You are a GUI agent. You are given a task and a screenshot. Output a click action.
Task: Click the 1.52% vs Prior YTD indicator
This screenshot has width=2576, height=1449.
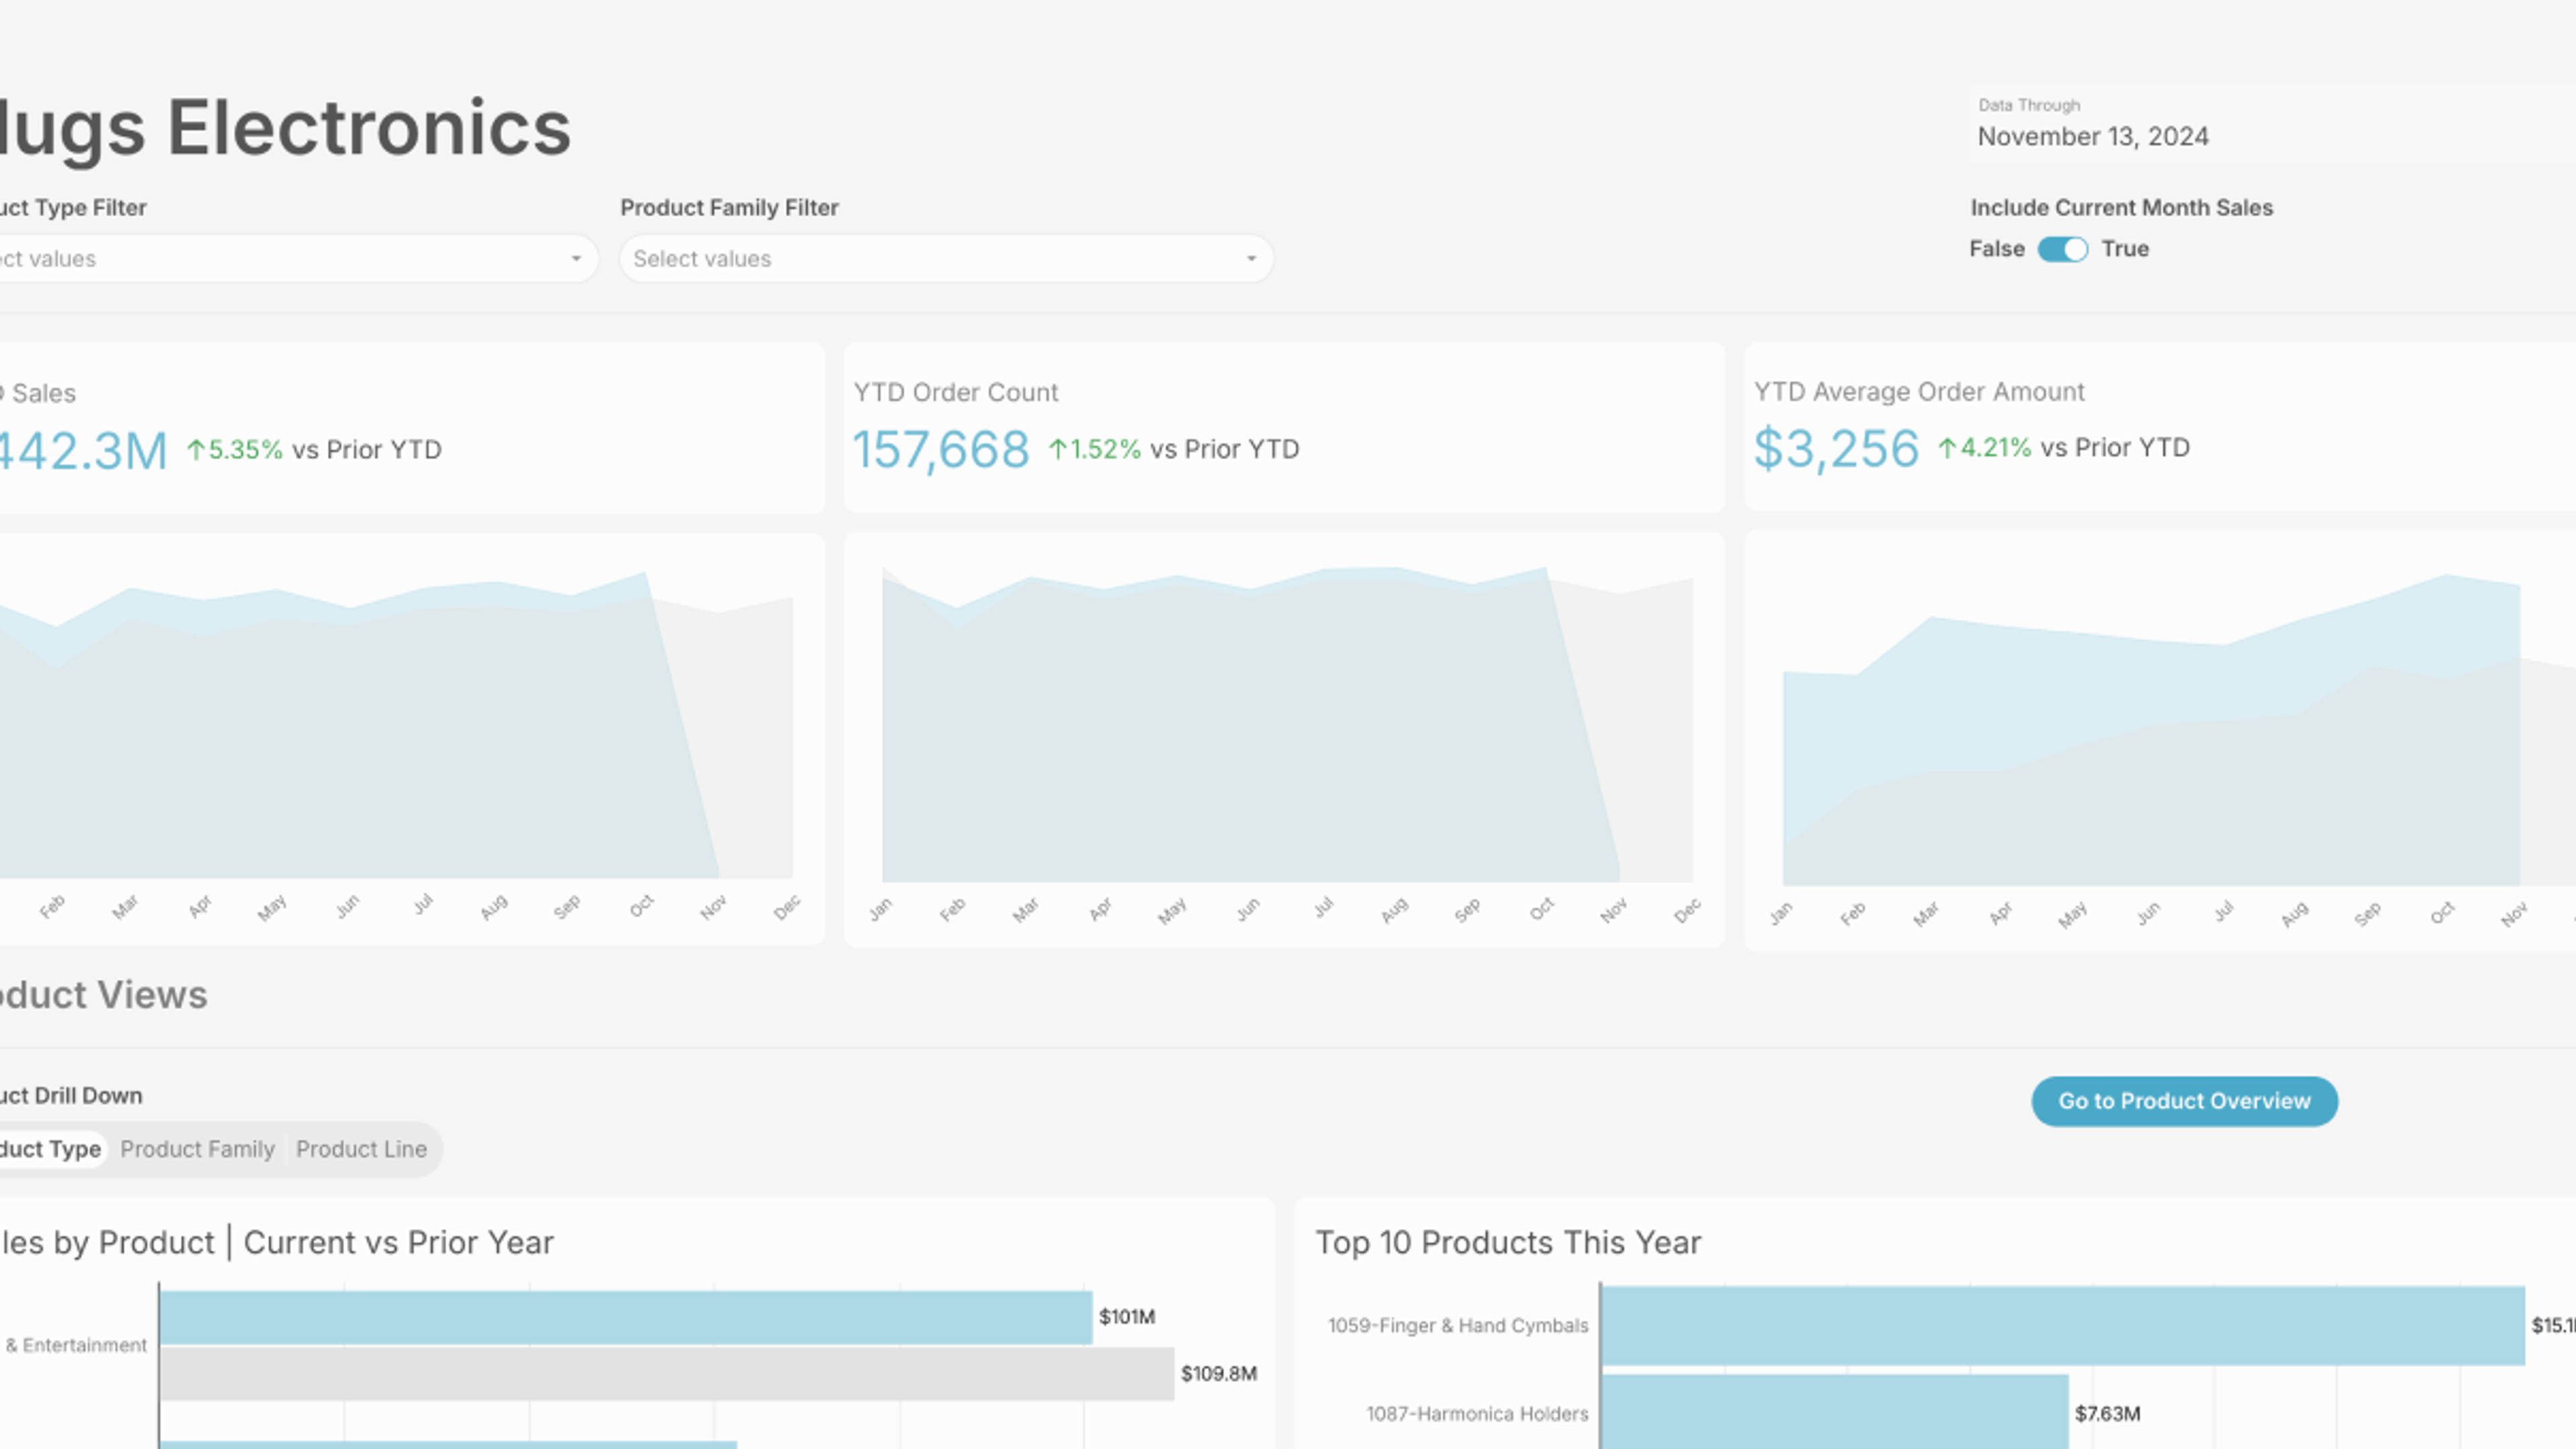click(x=1173, y=449)
